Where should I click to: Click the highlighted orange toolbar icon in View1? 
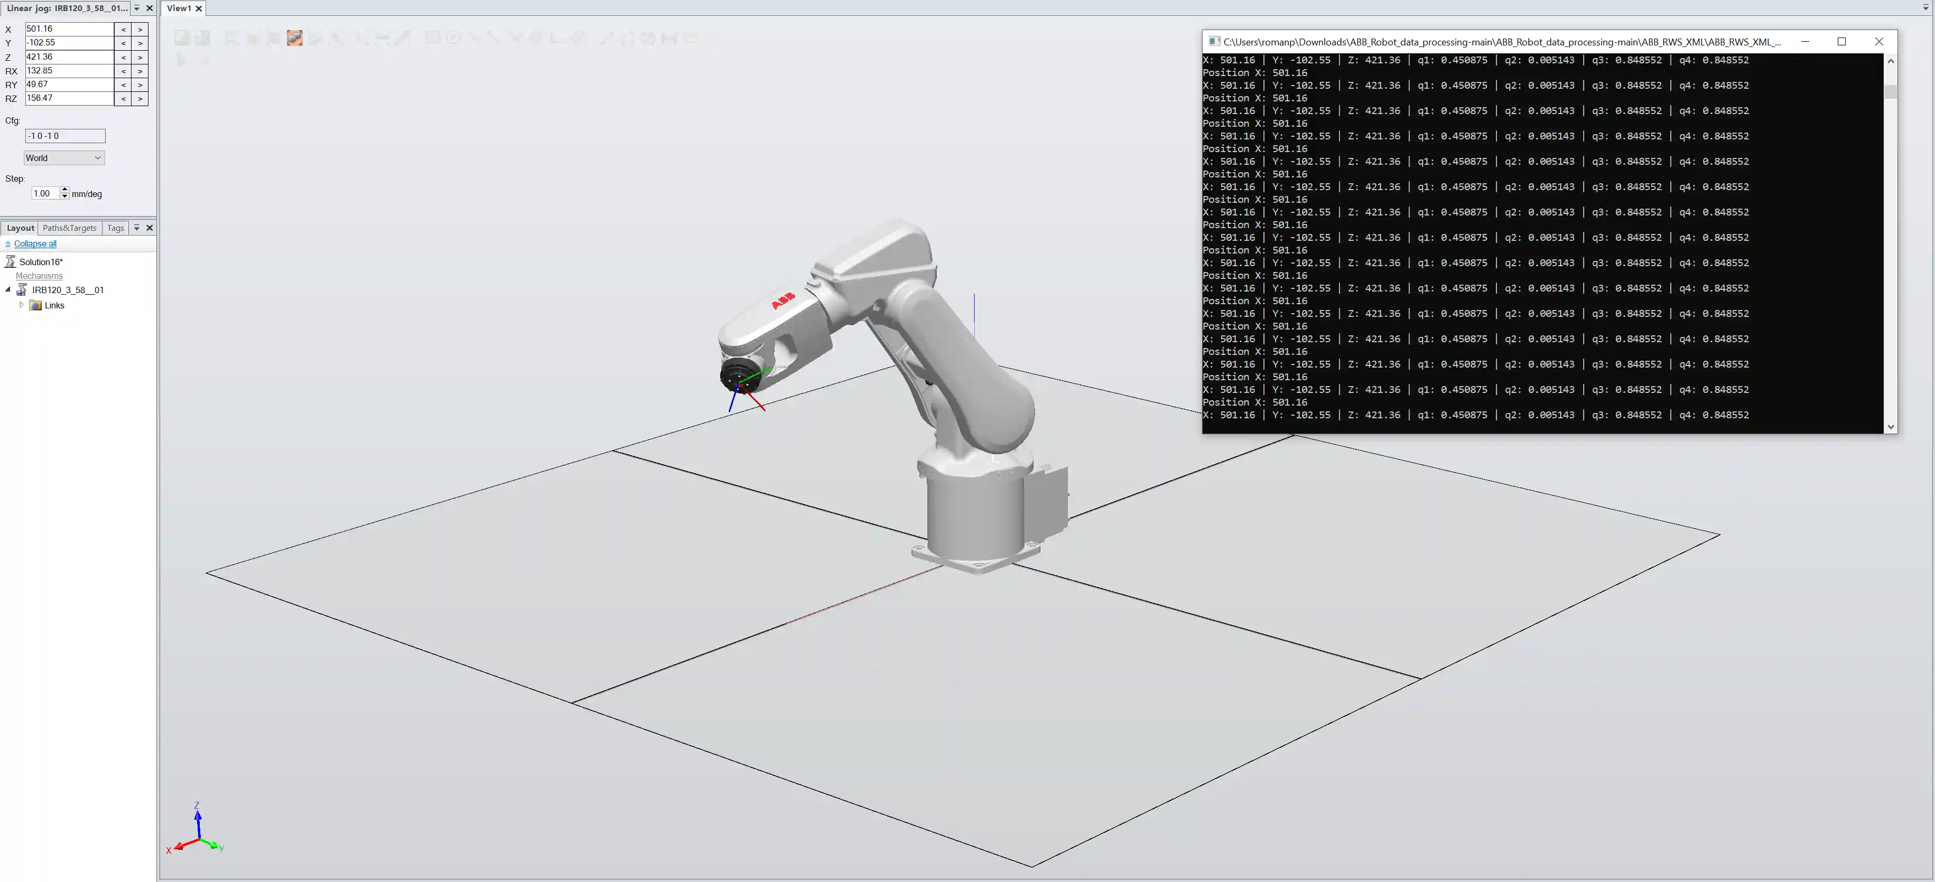(294, 37)
